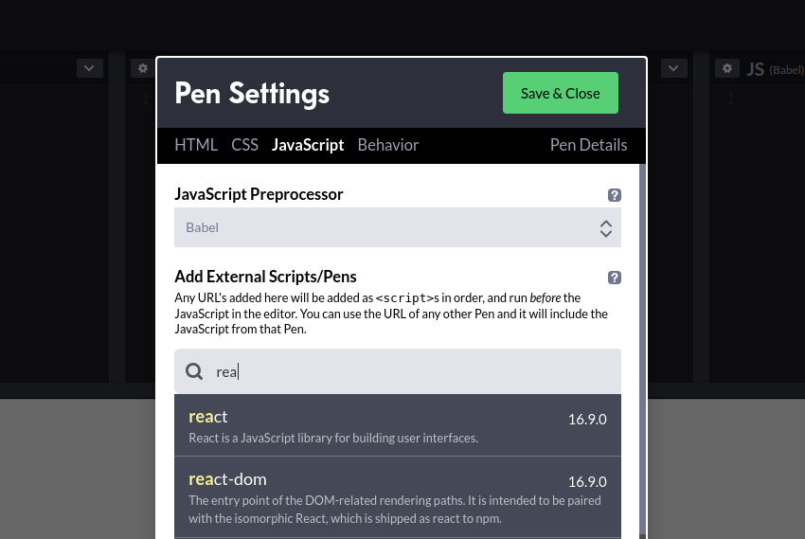Click into the external script search field
805x539 pixels.
398,371
